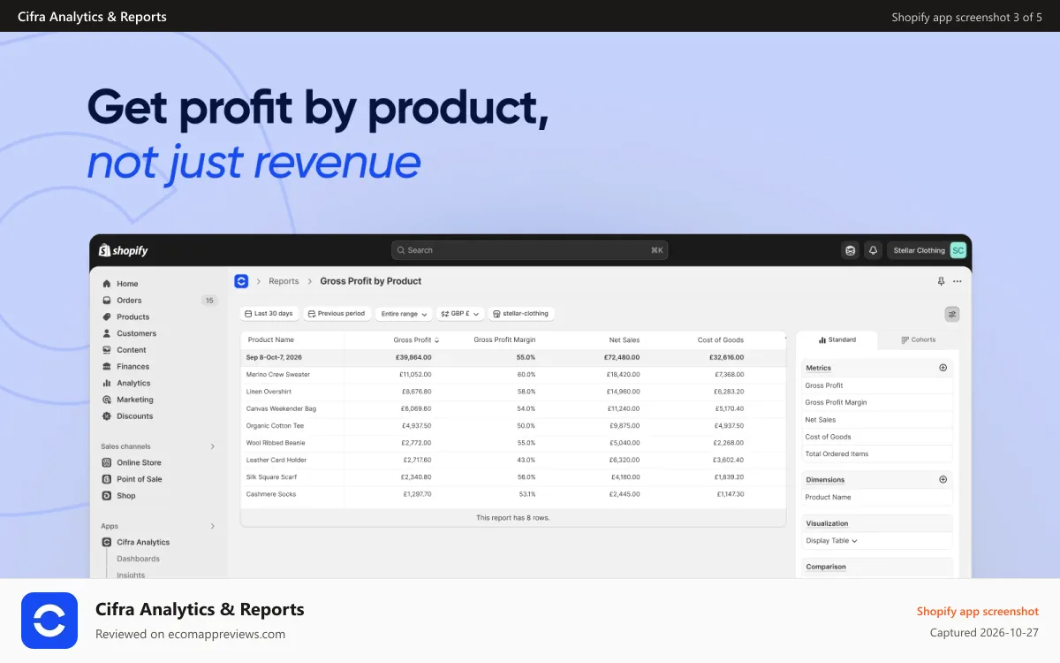This screenshot has height=663, width=1060.
Task: Expand the Apps section chevron
Action: tap(212, 526)
